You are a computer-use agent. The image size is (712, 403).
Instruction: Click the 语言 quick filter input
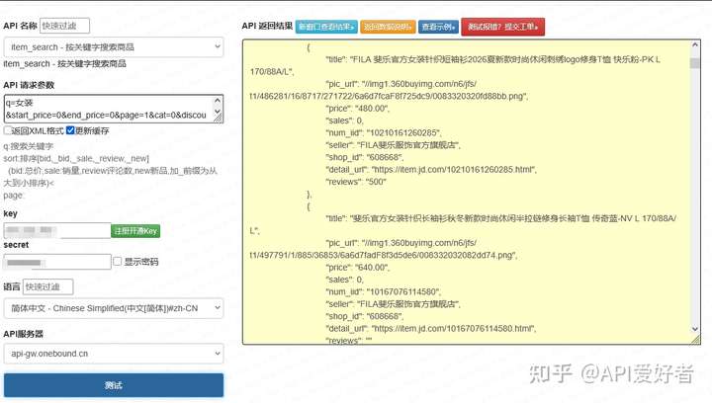tap(47, 286)
